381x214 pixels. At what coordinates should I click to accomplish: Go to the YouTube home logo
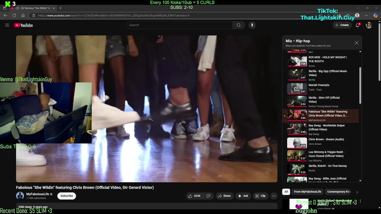(24, 25)
